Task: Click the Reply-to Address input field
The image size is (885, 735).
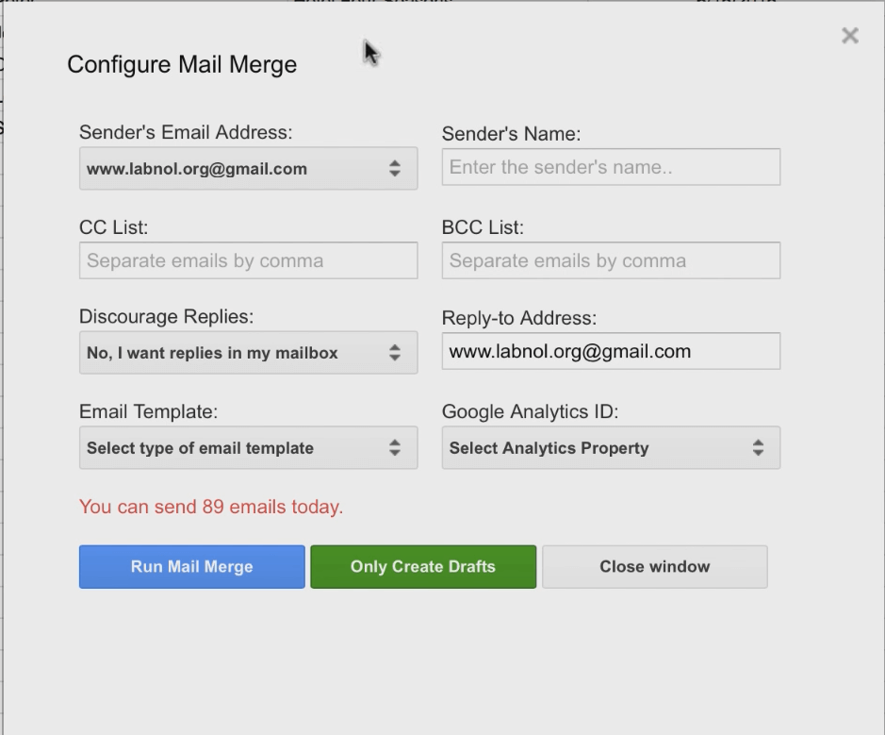Action: tap(611, 352)
